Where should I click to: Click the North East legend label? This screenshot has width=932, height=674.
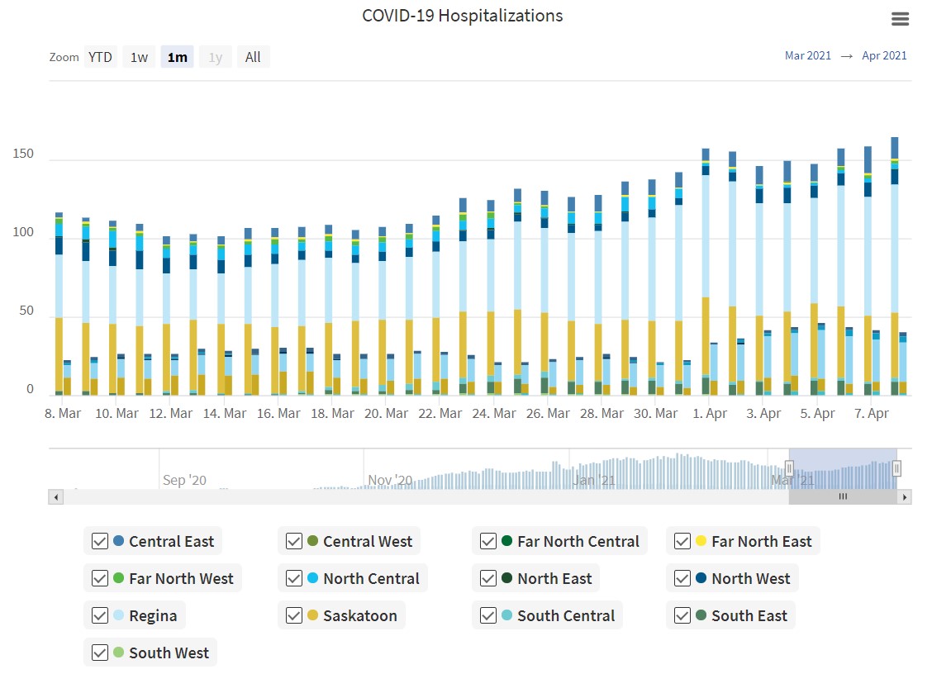[554, 578]
